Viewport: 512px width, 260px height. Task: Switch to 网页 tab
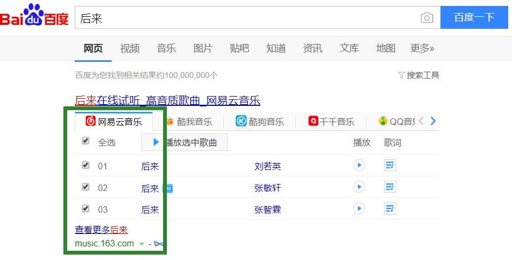point(93,48)
